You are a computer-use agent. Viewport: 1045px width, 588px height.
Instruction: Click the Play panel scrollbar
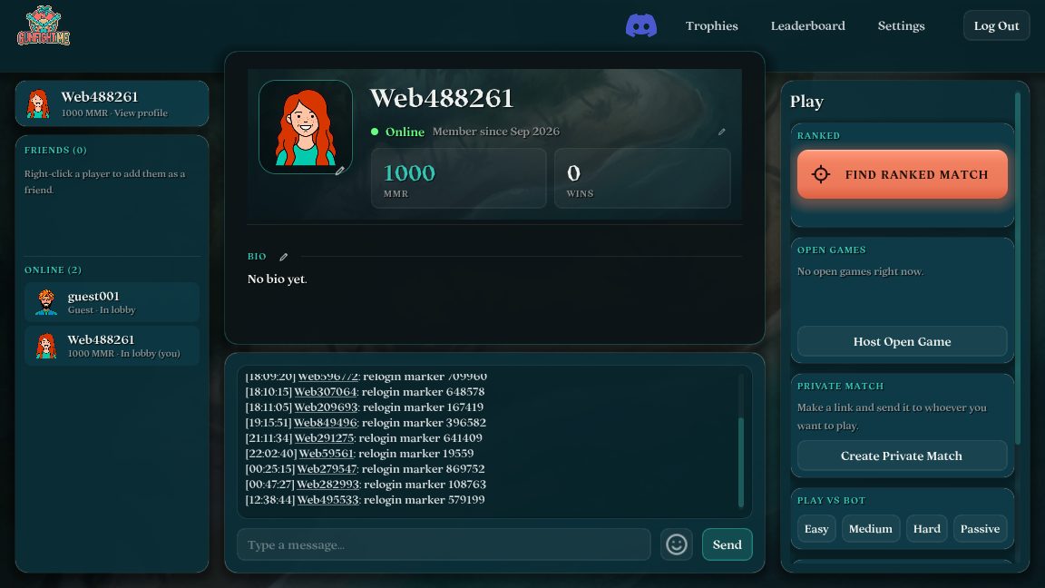pyautogui.click(x=1018, y=269)
